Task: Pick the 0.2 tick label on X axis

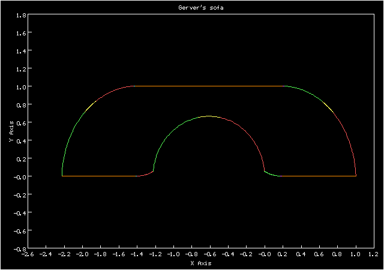Action: tap(283, 254)
